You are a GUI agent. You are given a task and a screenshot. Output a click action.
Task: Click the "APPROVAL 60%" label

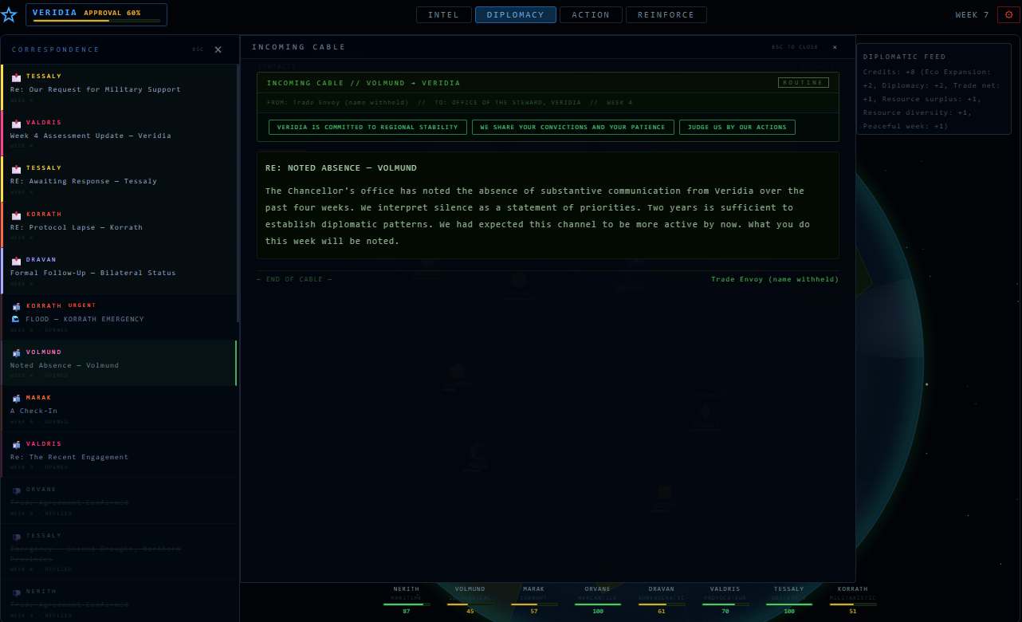pos(112,13)
